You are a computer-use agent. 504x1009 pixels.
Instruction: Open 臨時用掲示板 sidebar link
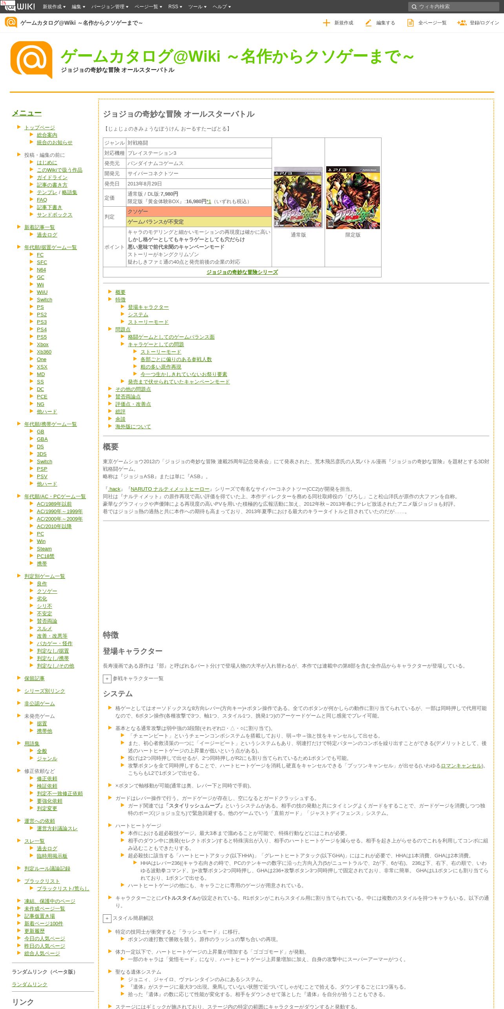click(x=52, y=856)
